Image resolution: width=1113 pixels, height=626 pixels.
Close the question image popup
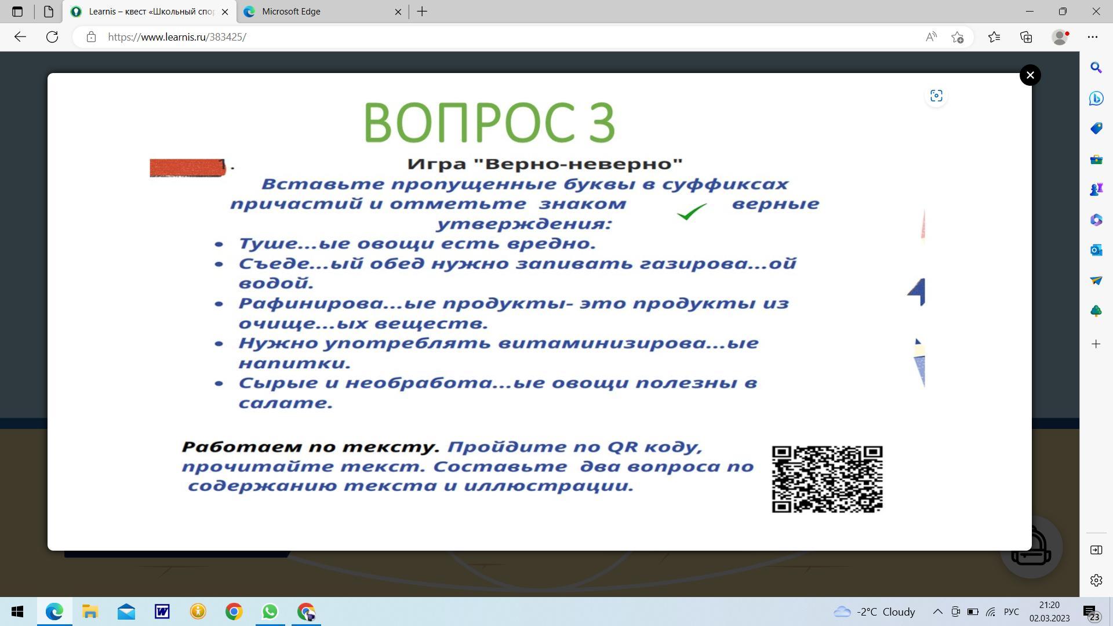click(1030, 75)
